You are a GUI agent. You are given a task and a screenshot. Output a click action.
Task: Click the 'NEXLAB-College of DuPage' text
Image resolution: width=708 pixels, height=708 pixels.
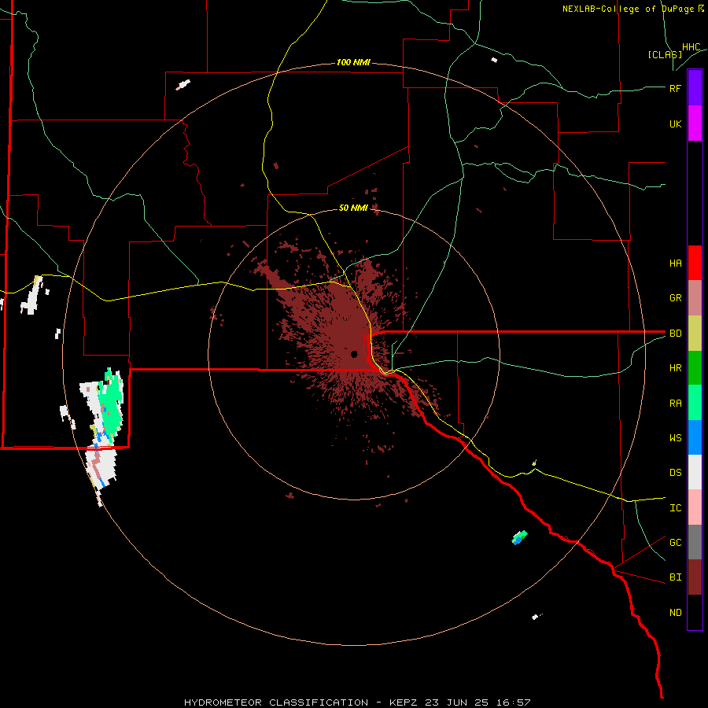(628, 9)
